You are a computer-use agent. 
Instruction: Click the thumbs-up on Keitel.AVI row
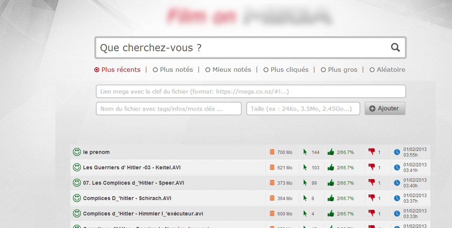tap(330, 168)
